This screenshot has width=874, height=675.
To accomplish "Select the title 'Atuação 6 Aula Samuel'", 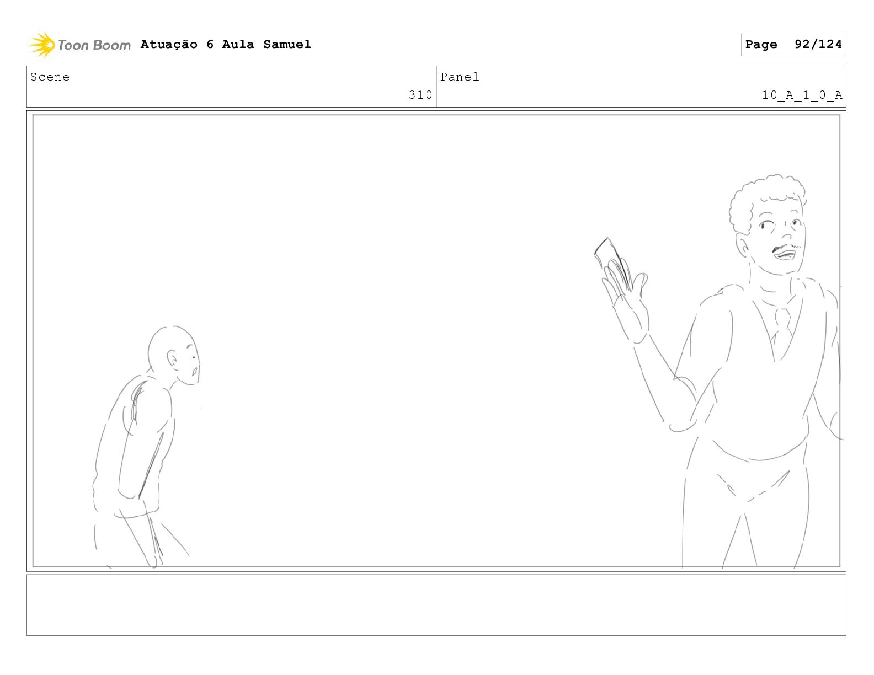I will [x=226, y=44].
